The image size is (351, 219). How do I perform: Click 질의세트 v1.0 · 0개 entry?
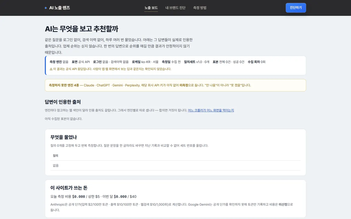pos(197,62)
